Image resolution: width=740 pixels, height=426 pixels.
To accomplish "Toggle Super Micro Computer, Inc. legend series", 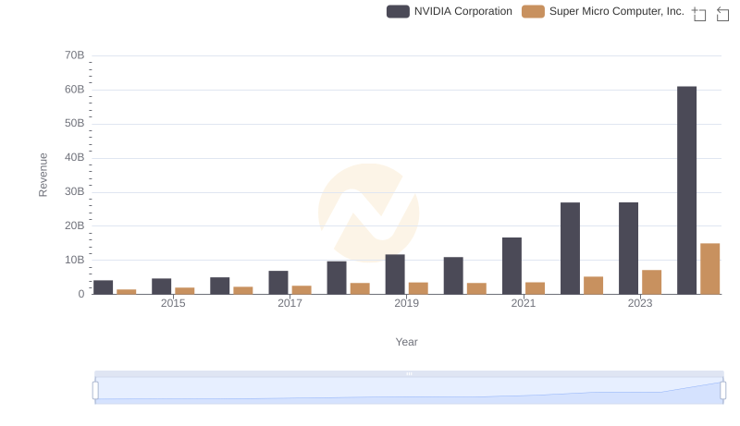I will pos(603,11).
